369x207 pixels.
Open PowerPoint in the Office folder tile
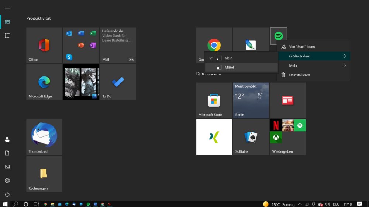click(x=81, y=45)
